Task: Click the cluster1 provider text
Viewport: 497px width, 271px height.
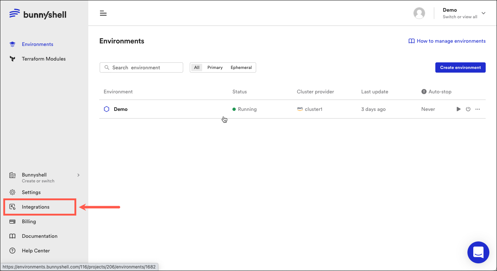Action: pyautogui.click(x=314, y=109)
